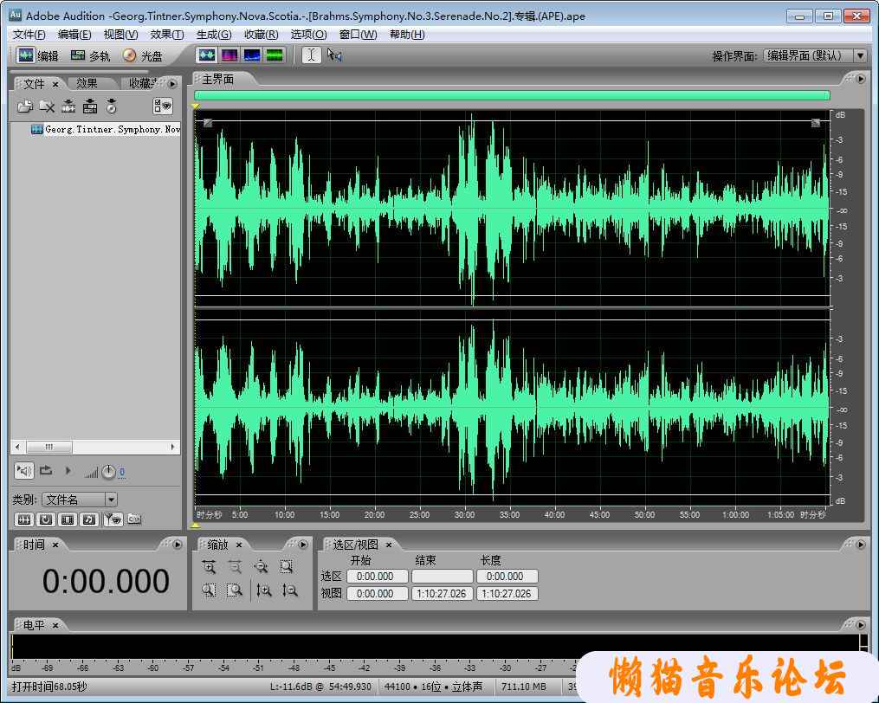Toggle the loop play button in Files panel

coord(46,470)
